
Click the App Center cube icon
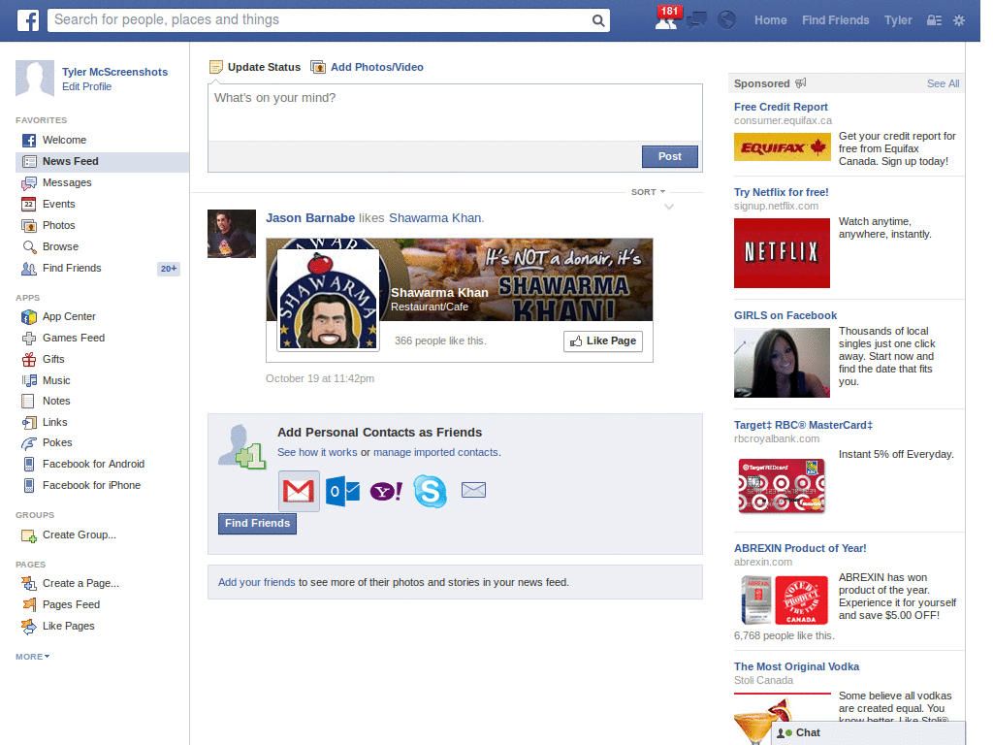pos(29,317)
